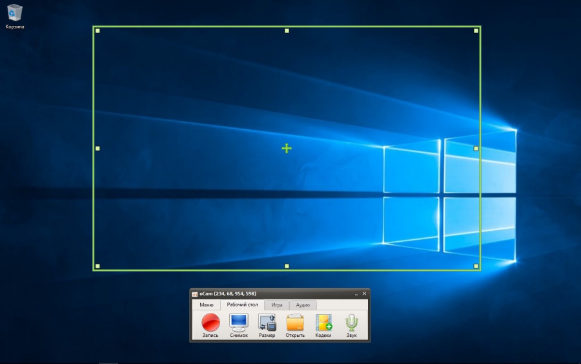Open the Кодеки codec settings
This screenshot has width=581, height=364.
(323, 323)
